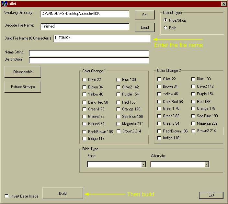This screenshot has height=204, width=228.
Task: Check Orange 178 in Color Change 1
Action: point(118,109)
